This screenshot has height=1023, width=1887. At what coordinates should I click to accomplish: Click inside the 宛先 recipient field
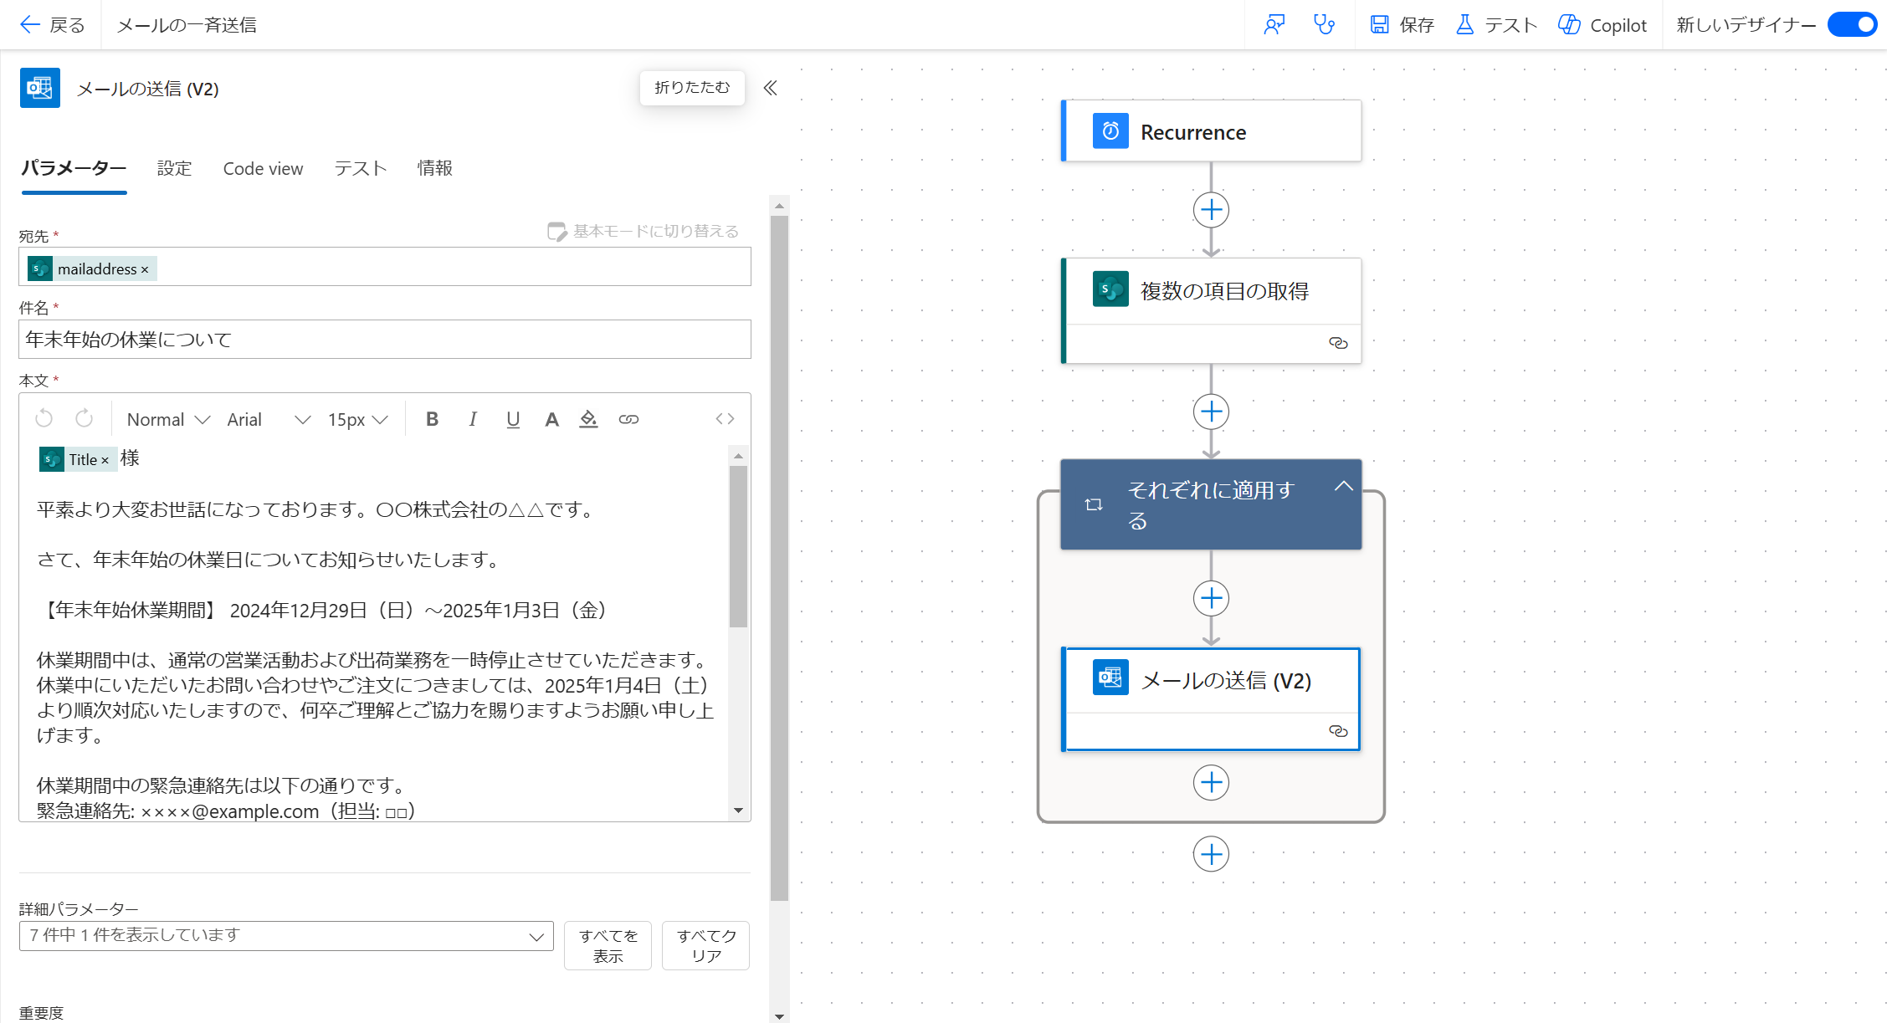tap(385, 267)
